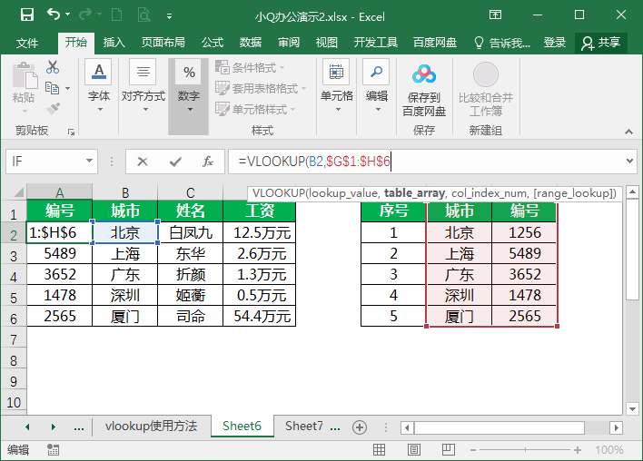Image resolution: width=643 pixels, height=461 pixels.
Task: Select row 7 header
Action: 14,339
